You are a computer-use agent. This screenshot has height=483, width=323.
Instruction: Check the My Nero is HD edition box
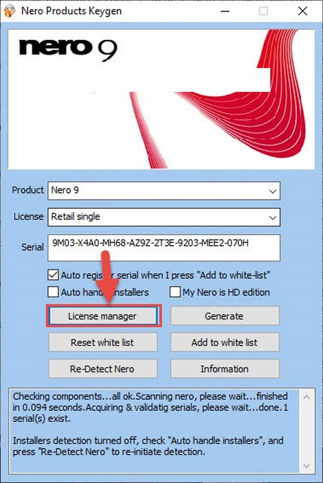(x=175, y=292)
